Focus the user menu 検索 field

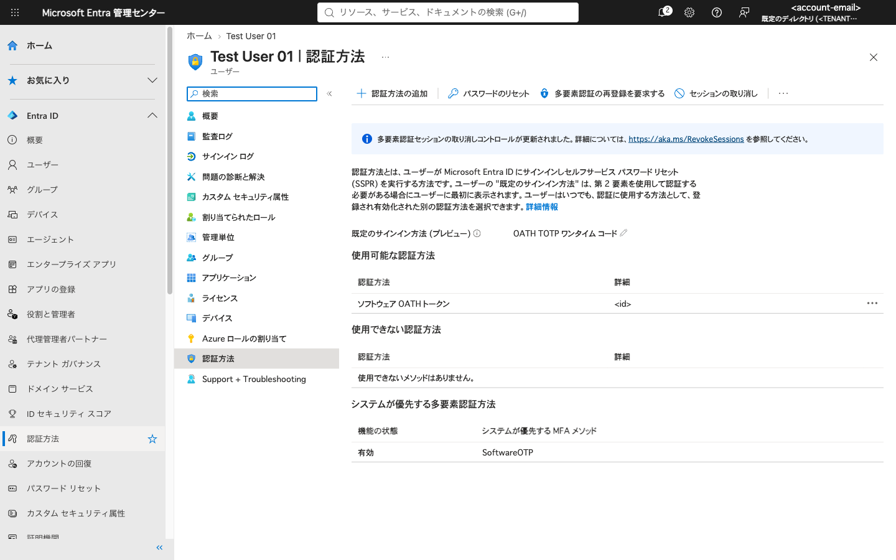(x=252, y=94)
